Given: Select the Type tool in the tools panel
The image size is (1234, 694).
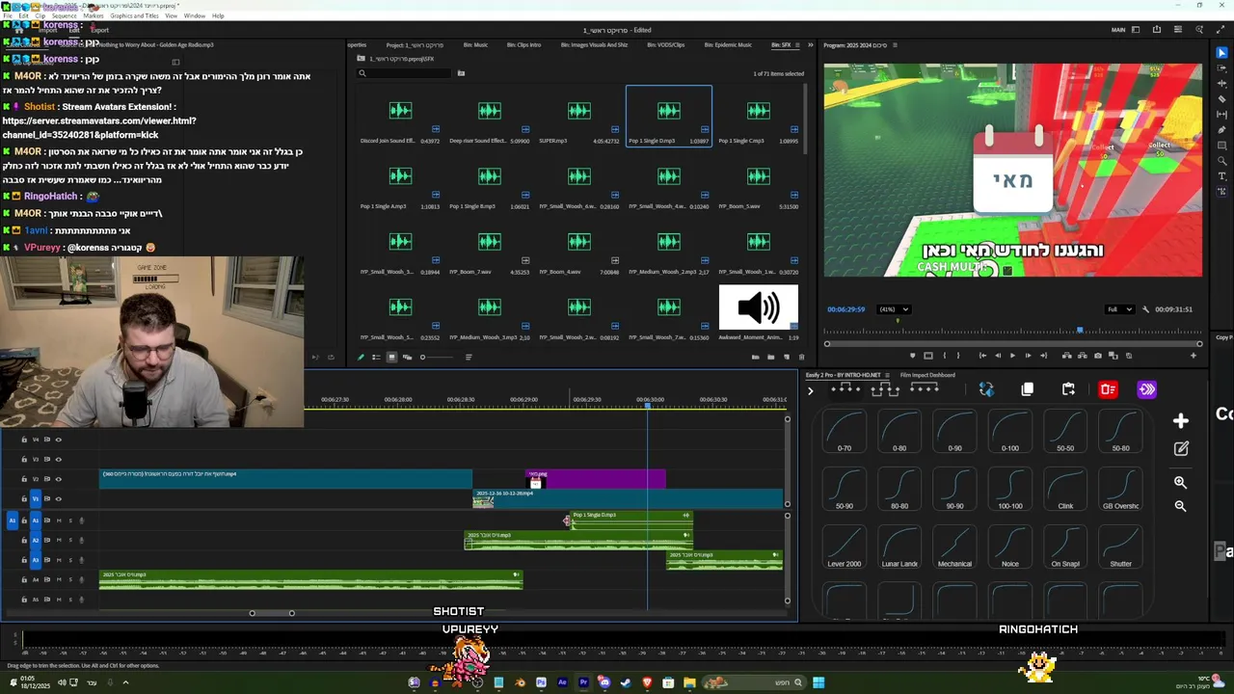Looking at the screenshot, I should pyautogui.click(x=1221, y=176).
